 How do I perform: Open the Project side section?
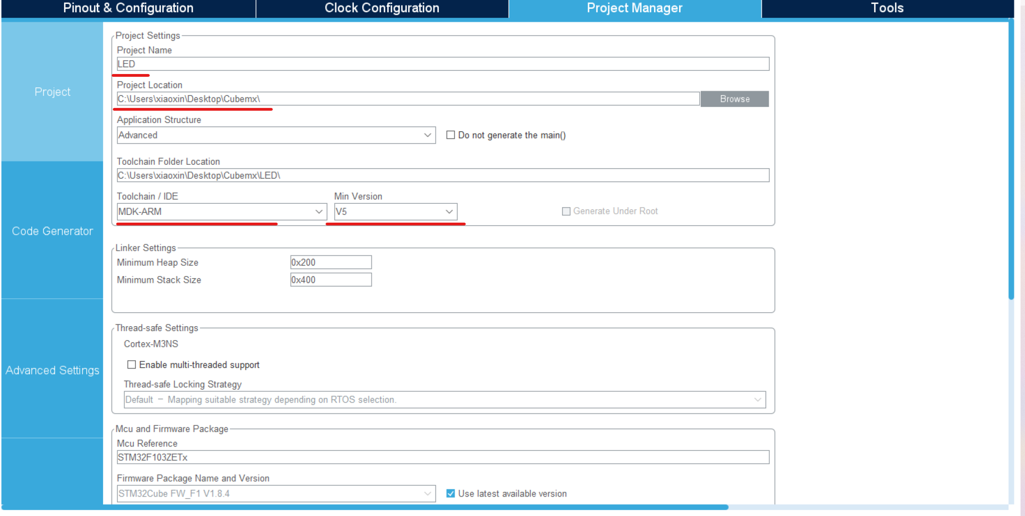point(52,92)
